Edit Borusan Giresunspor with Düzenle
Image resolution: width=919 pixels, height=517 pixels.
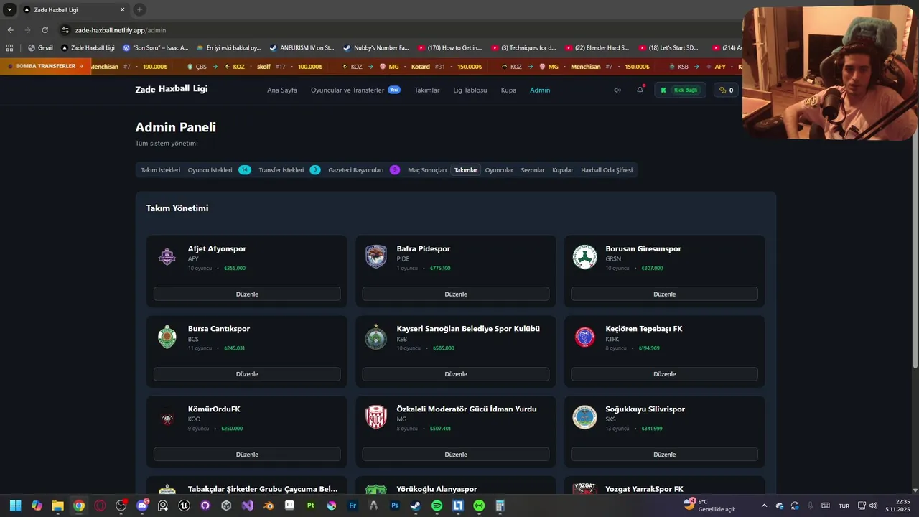[664, 294]
